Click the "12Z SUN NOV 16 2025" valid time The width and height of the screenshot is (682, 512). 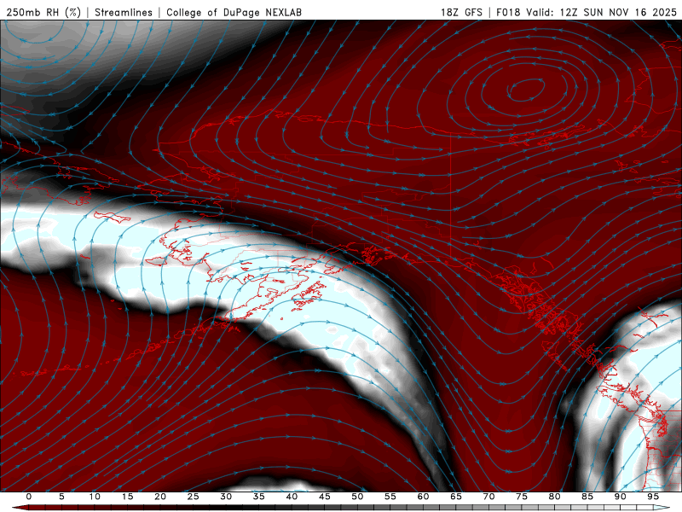pos(619,12)
